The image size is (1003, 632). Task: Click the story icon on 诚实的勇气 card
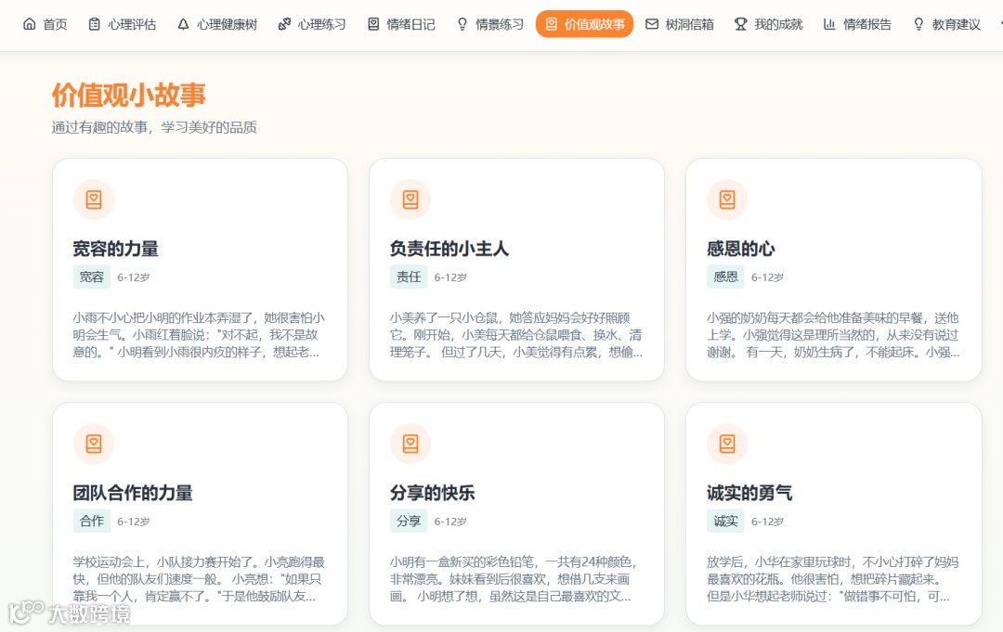coord(727,444)
